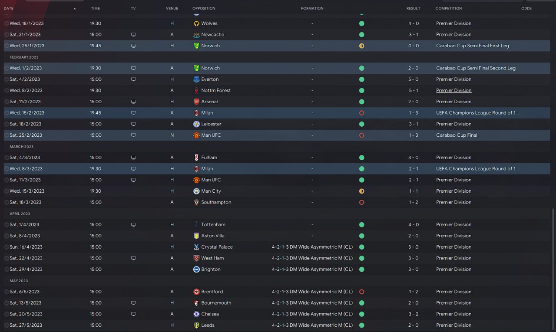Click the Bournemouth club badge
Screen dimensions: 556x332
click(x=196, y=303)
